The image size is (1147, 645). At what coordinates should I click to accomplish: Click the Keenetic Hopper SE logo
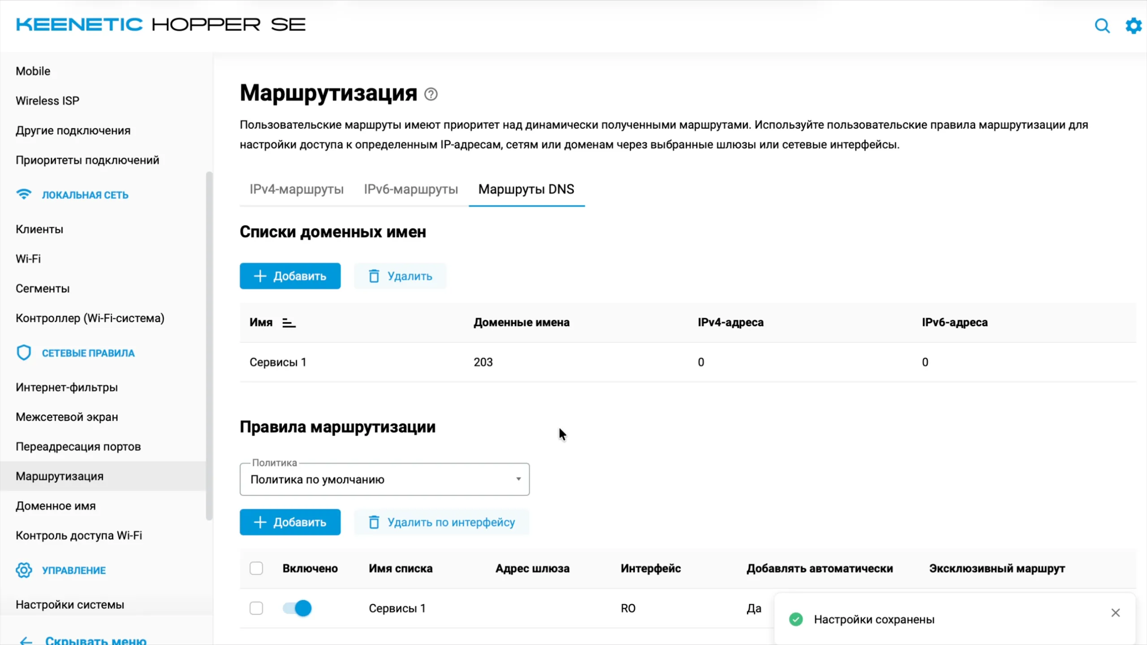point(161,25)
